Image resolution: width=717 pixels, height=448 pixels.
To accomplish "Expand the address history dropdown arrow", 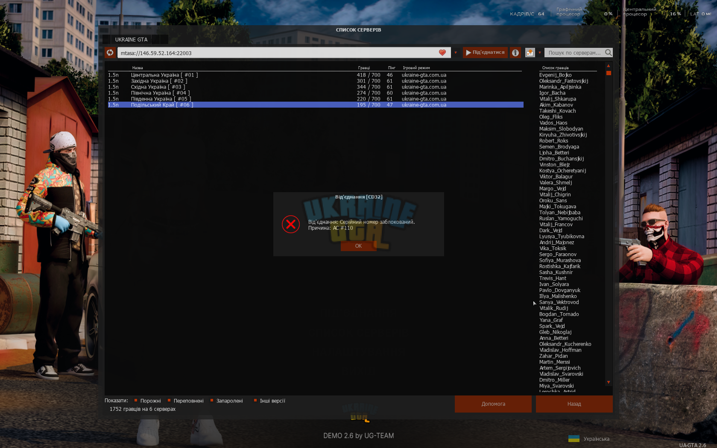I will [x=456, y=53].
